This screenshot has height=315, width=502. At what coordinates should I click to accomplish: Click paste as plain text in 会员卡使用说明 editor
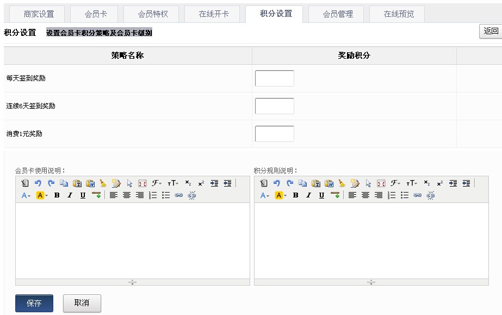tap(77, 183)
